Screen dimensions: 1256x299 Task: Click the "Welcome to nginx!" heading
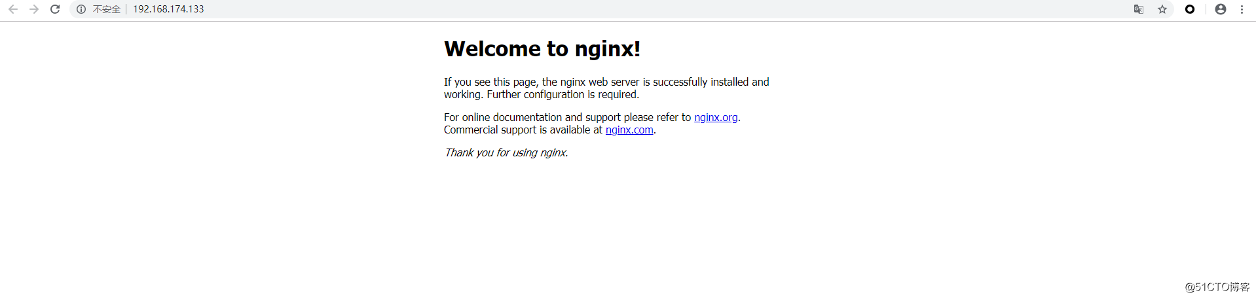(542, 49)
